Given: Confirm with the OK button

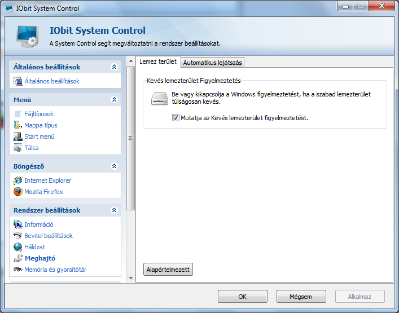Looking at the screenshot, I should (x=243, y=297).
